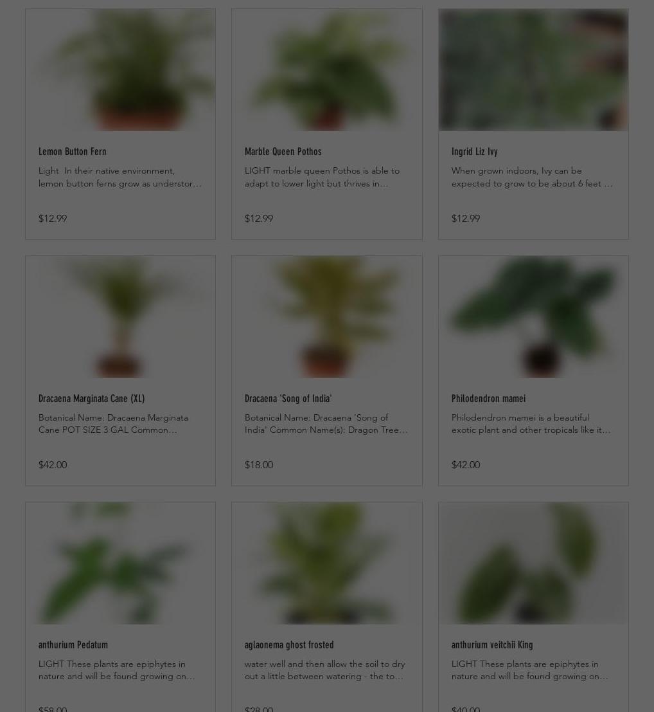Open the Lemon Button Fern product image
654x712 pixels.
(x=120, y=70)
